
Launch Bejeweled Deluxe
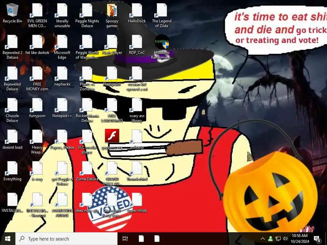click(12, 79)
